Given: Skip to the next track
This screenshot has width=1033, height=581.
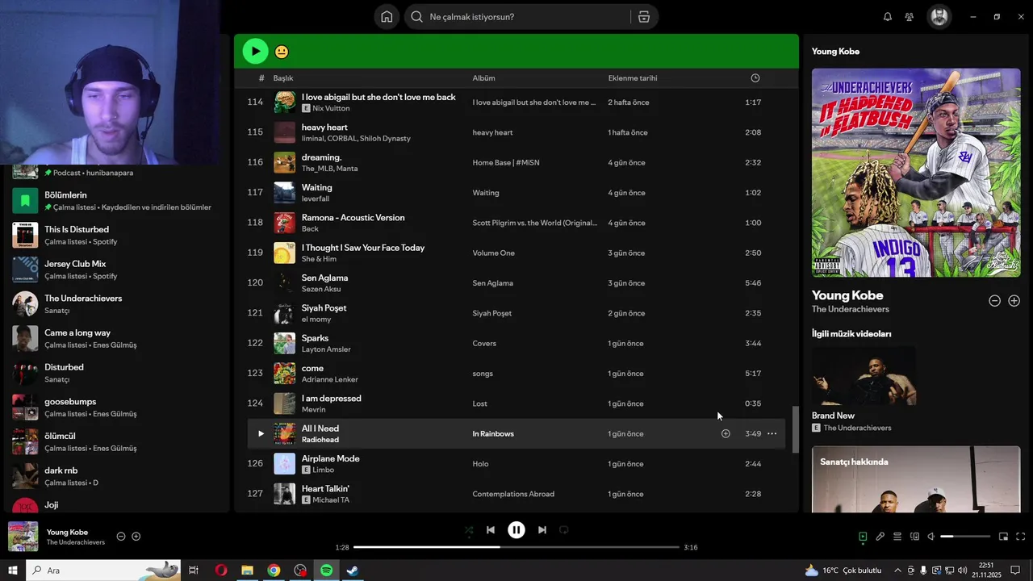Looking at the screenshot, I should click(542, 530).
